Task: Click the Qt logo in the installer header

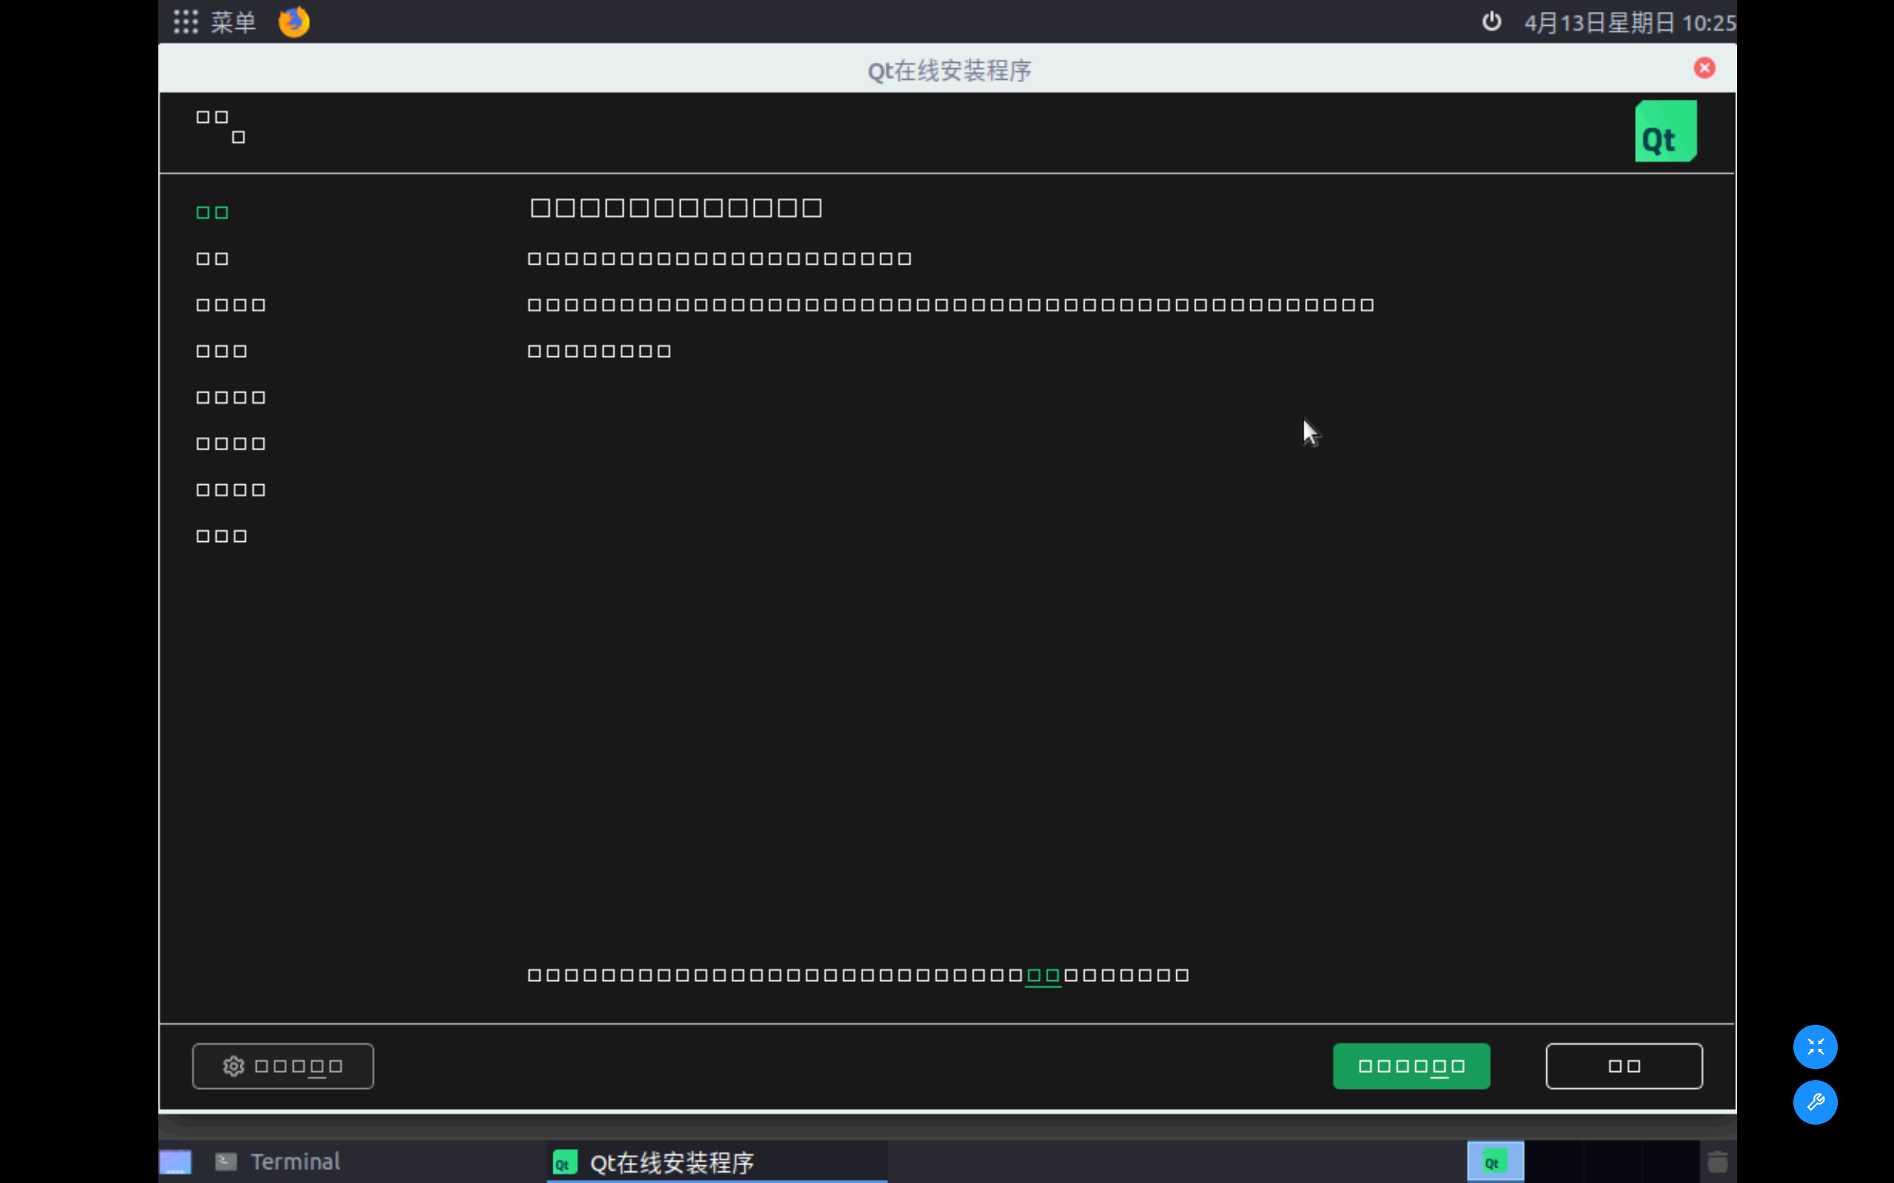Action: [x=1665, y=131]
